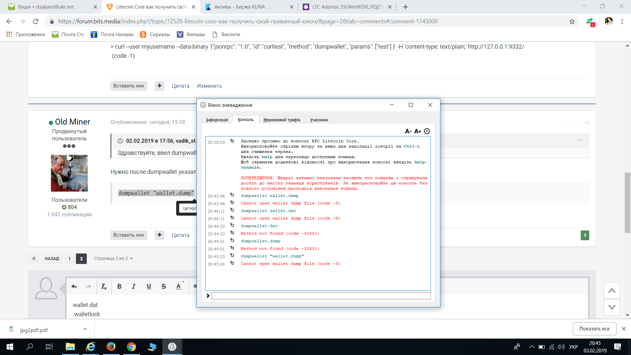Go to page 1 of topic
Screen dimensions: 631x355
(x=69, y=259)
